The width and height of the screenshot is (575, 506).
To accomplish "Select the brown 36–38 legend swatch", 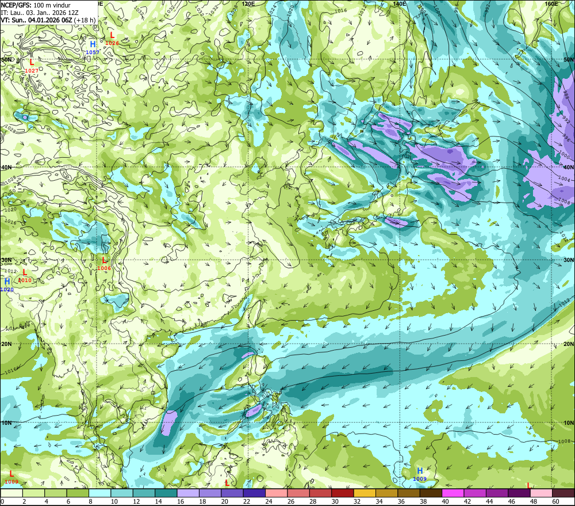I will pos(408,493).
